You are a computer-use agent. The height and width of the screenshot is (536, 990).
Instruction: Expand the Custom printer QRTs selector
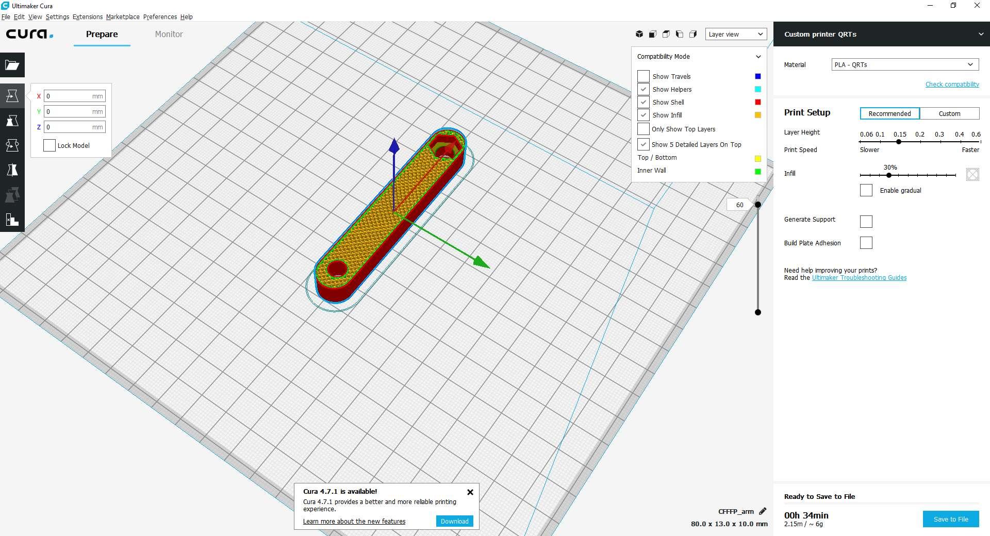[x=882, y=34]
